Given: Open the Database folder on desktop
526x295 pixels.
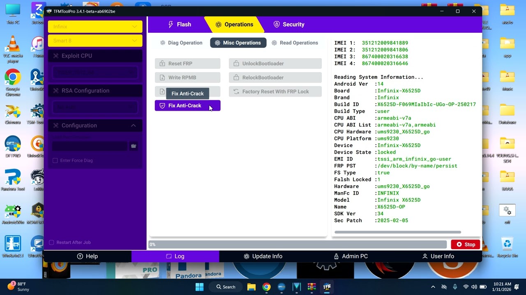Looking at the screenshot, I should point(508,114).
